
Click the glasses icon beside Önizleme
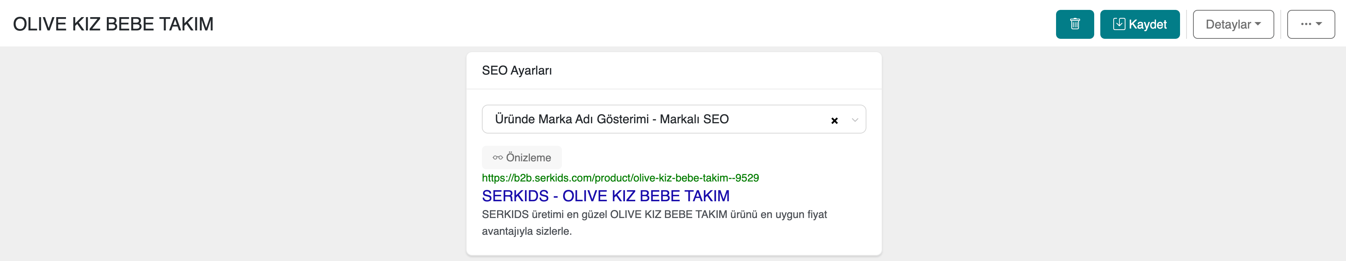[498, 158]
